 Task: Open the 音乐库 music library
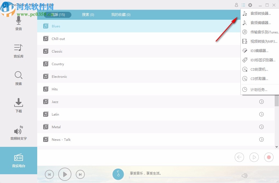click(18, 51)
